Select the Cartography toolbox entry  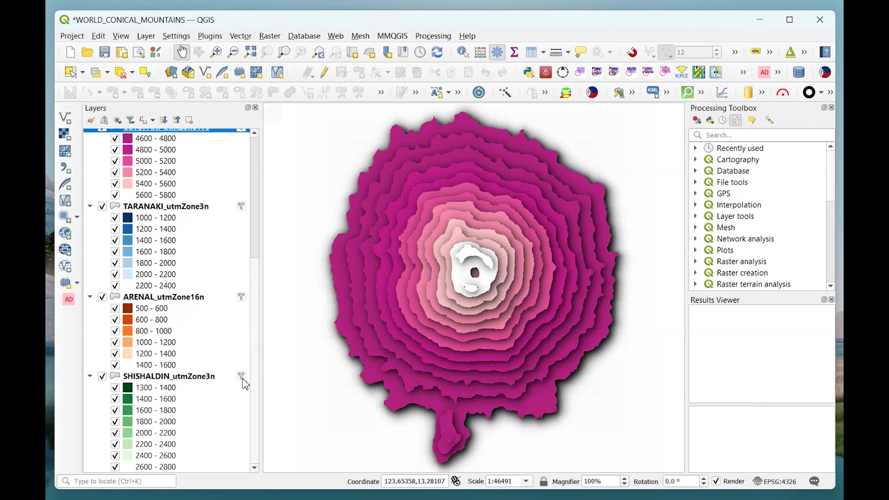(738, 160)
